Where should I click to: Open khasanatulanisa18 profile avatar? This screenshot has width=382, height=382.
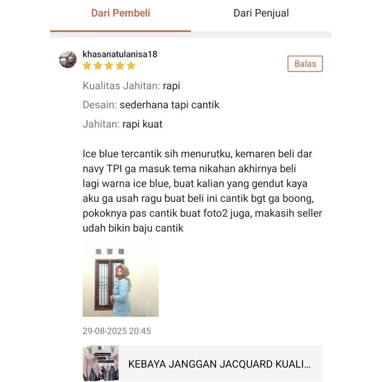[x=68, y=59]
